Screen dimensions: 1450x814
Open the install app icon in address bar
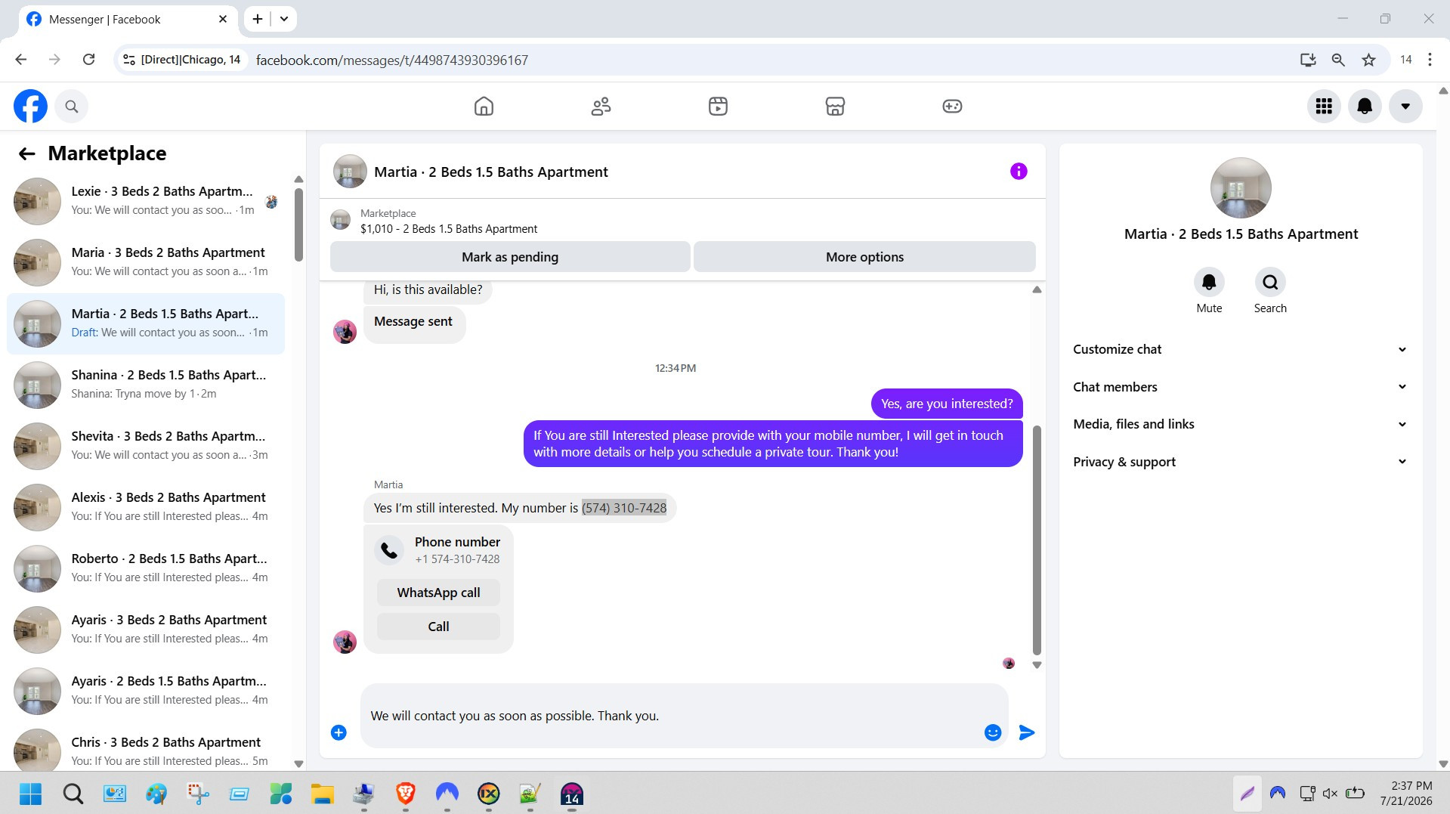(x=1308, y=60)
